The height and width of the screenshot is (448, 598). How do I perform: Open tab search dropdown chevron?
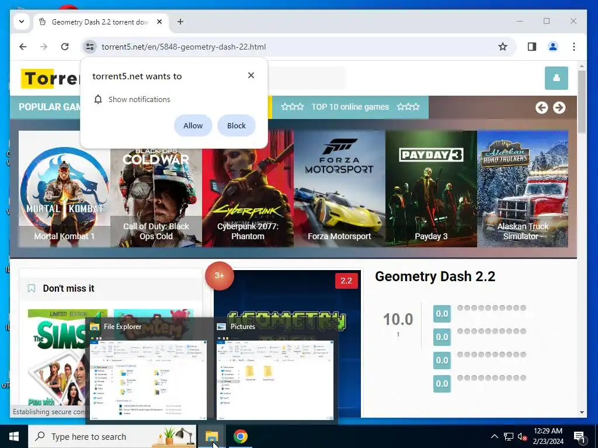click(22, 22)
